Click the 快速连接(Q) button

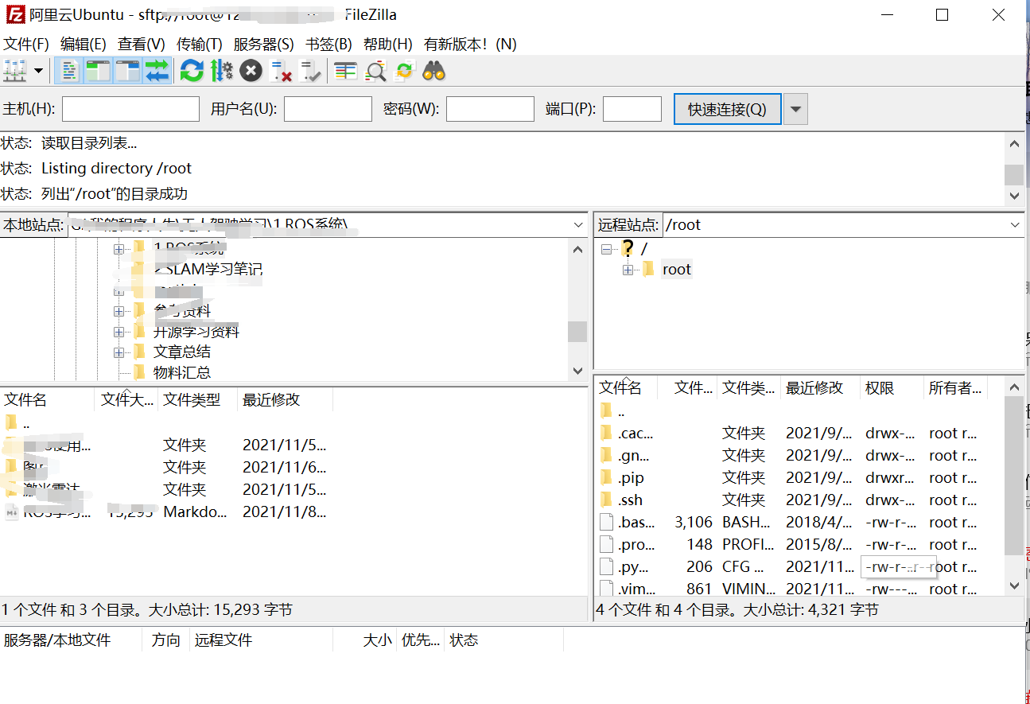pyautogui.click(x=728, y=109)
